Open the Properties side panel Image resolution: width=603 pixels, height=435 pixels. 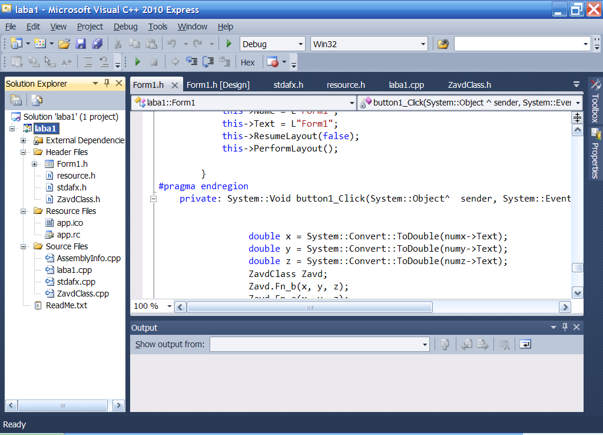595,154
